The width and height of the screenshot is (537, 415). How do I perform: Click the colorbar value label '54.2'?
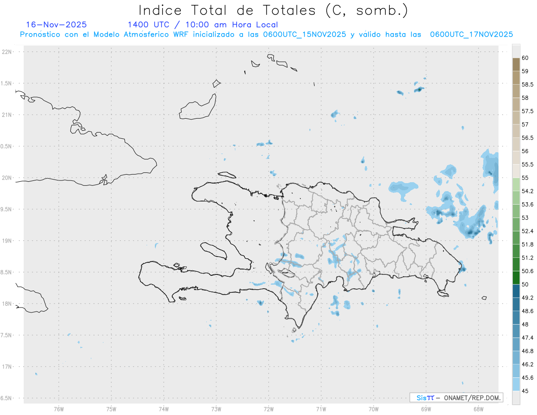(x=527, y=191)
